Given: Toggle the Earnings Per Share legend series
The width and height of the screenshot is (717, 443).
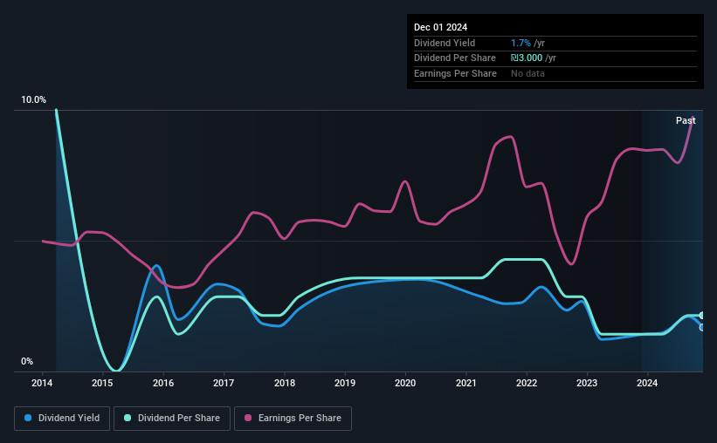Looking at the screenshot, I should click(293, 419).
